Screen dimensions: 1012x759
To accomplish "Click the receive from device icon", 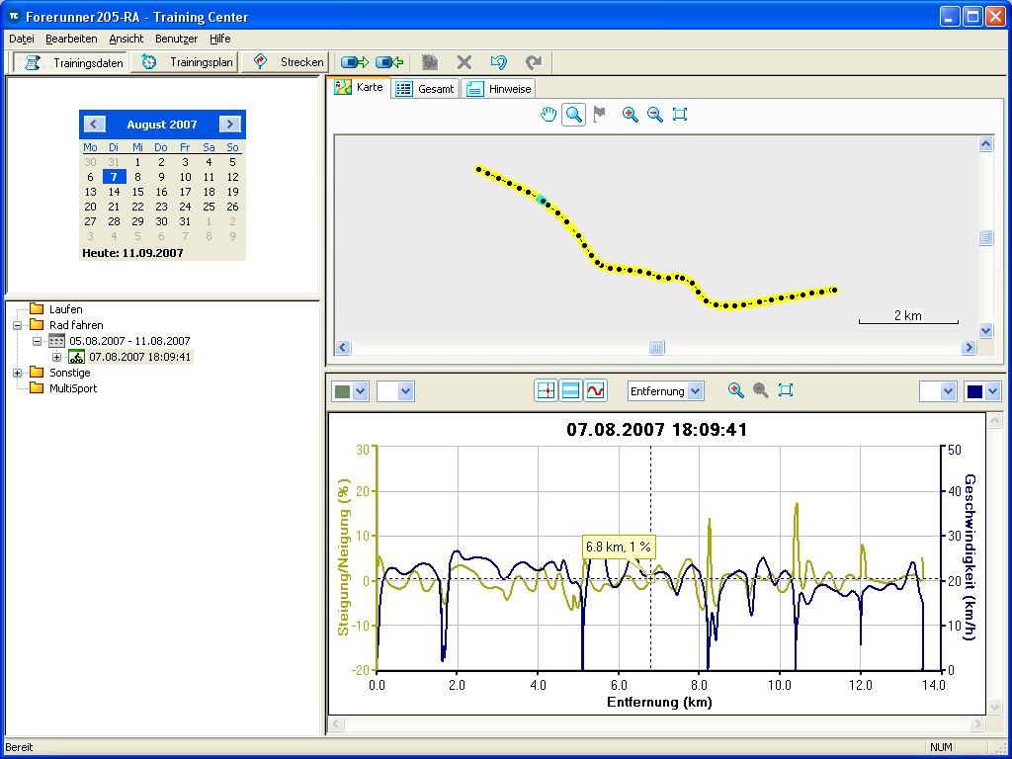I will coord(389,62).
